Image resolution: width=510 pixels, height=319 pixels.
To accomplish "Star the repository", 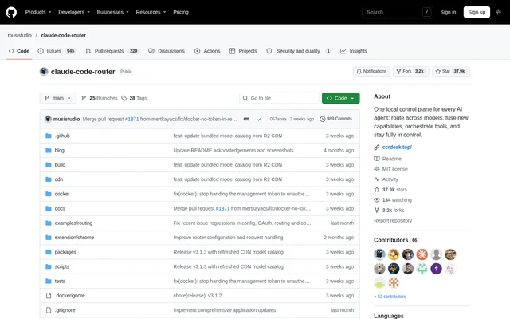I will [451, 71].
